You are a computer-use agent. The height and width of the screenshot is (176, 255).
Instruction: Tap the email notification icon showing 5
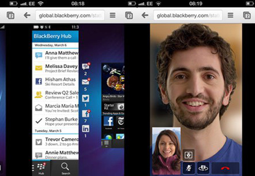pos(86,81)
